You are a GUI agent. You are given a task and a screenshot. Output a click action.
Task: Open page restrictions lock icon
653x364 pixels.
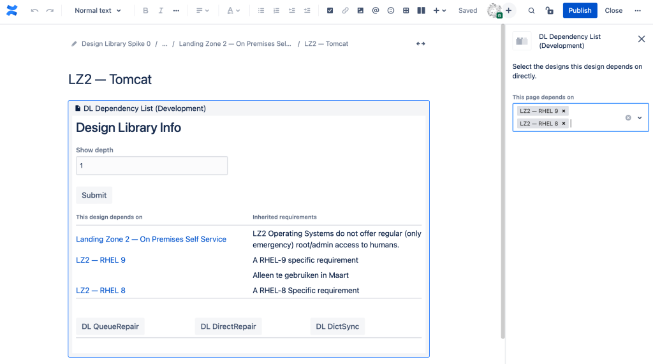549,11
